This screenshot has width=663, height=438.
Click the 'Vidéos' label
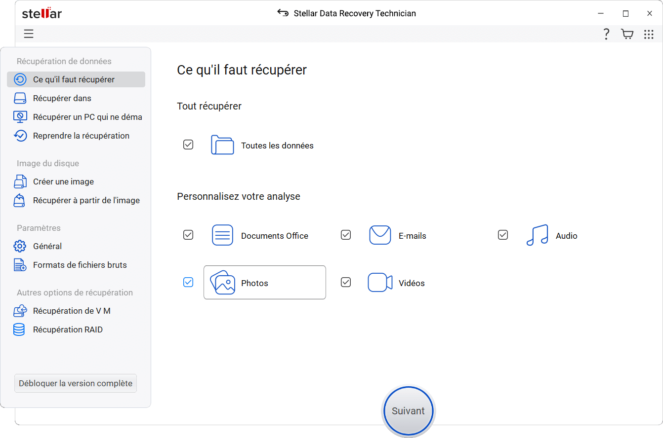coord(412,283)
